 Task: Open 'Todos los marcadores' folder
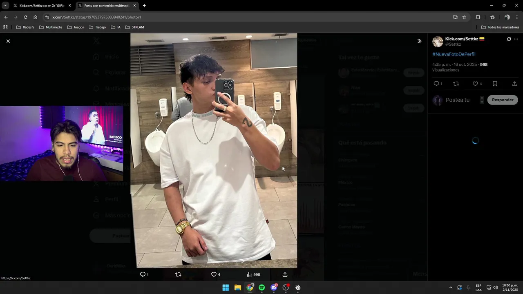pyautogui.click(x=500, y=27)
